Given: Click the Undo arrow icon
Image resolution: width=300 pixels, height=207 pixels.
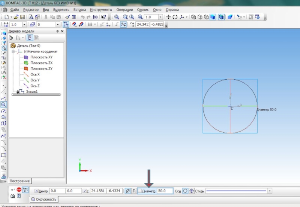Looking at the screenshot, I should click(x=82, y=17).
